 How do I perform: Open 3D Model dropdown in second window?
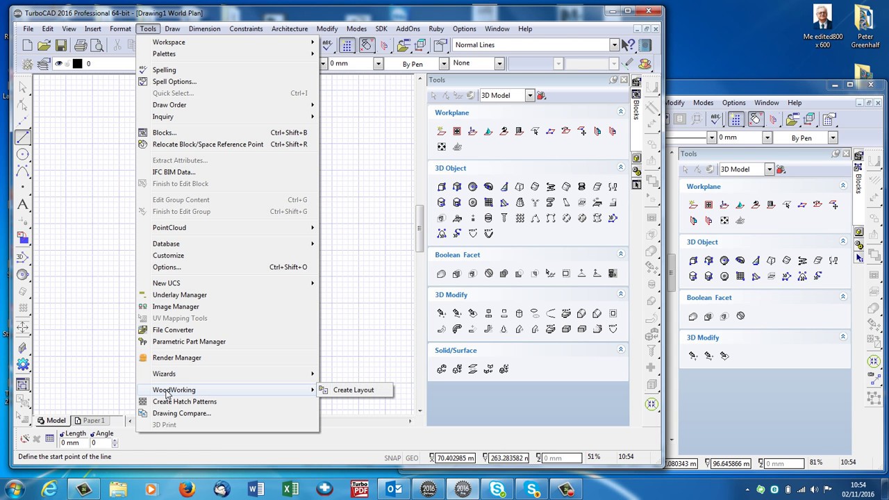(769, 169)
